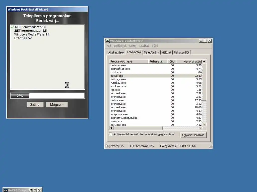Click the Windows Post-Install Wizard title bar

coord(47,9)
